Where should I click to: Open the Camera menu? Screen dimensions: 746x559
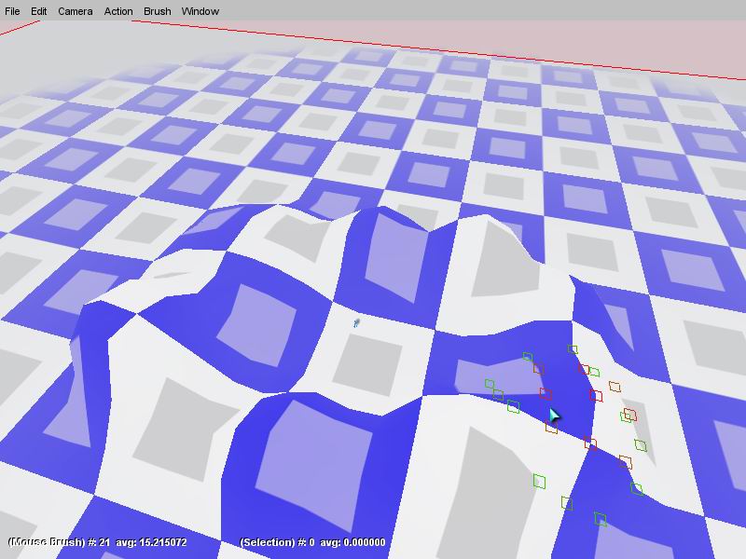tap(76, 11)
